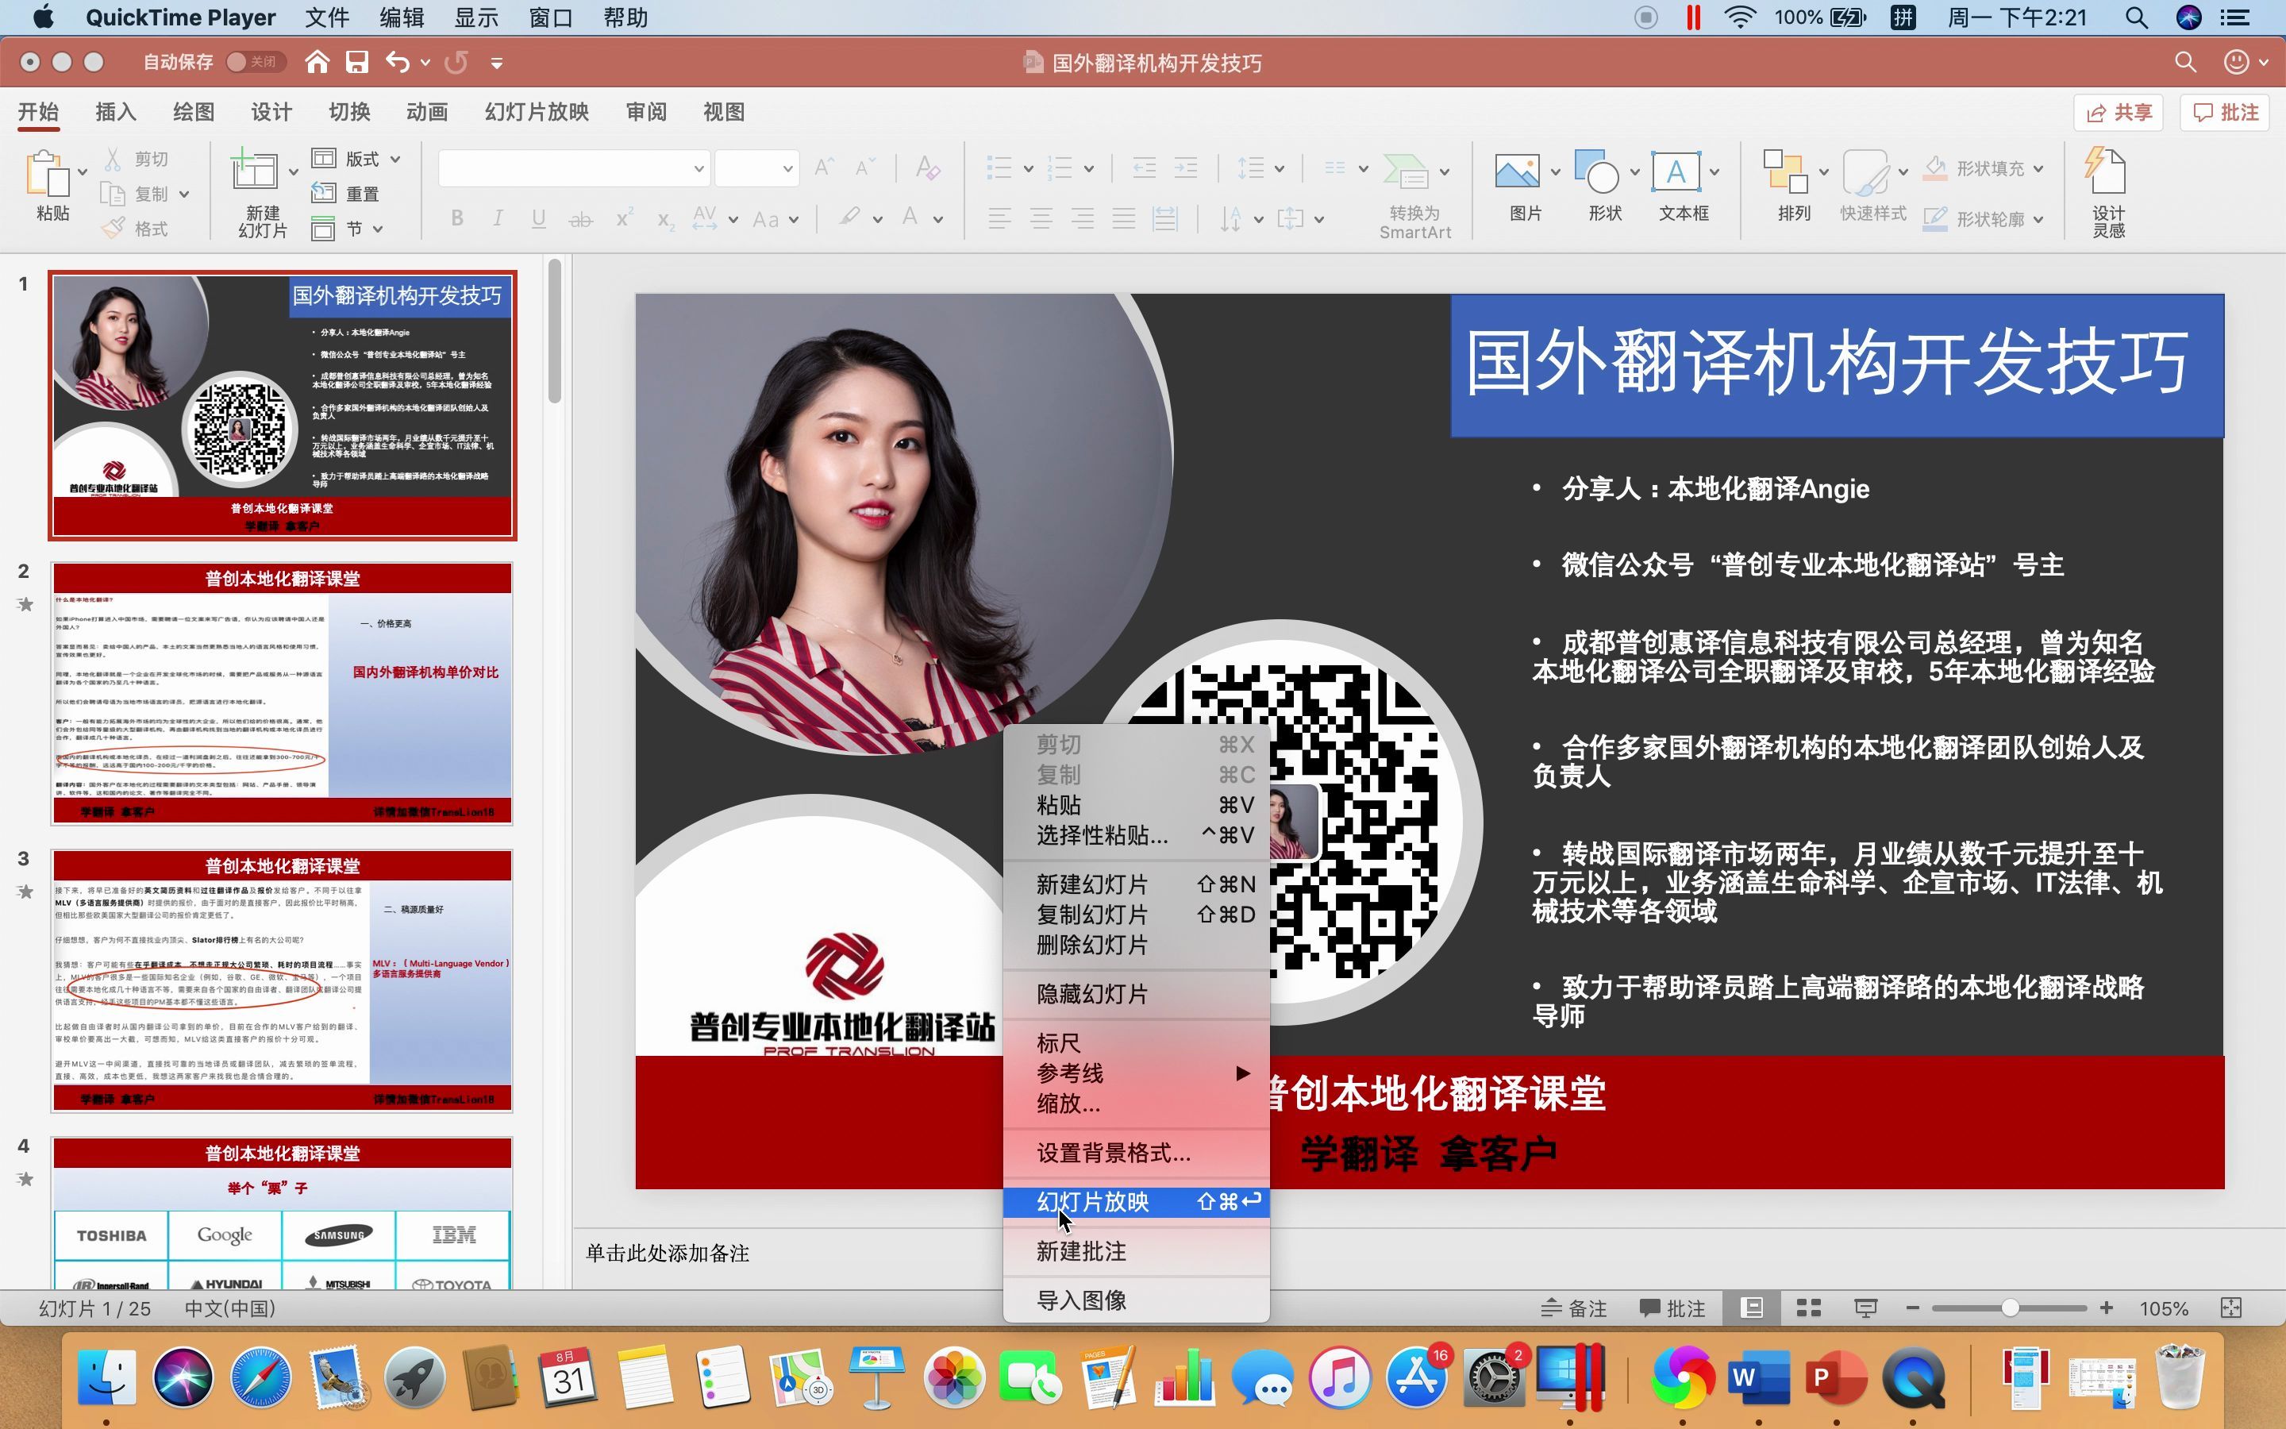Click the notes field 单击此处添加备注
2286x1429 pixels.
667,1254
